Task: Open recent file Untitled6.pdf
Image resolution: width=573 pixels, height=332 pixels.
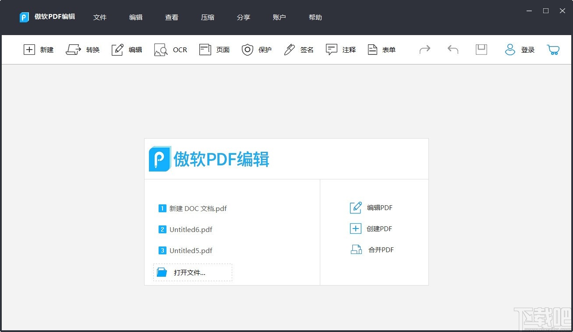Action: pos(191,229)
